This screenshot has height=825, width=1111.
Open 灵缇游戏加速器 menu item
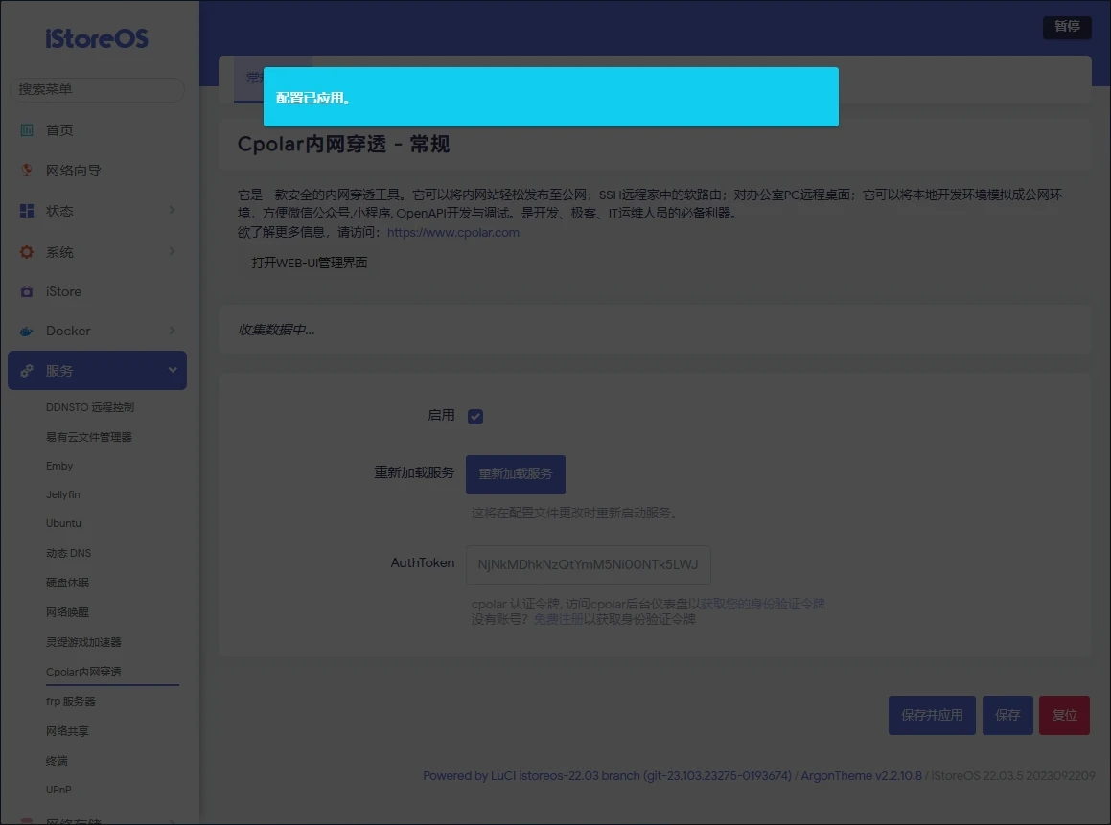point(83,642)
